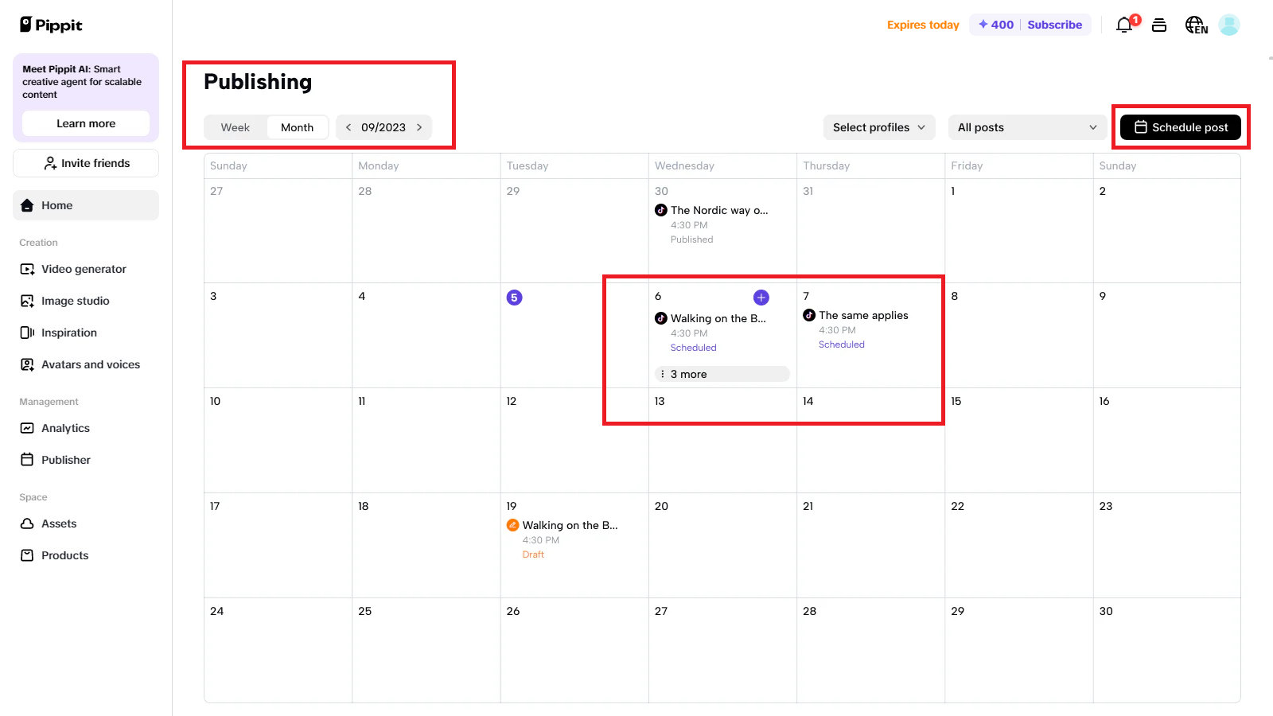Viewport: 1273px width, 716px height.
Task: Open Image studio from the sidebar
Action: 26,301
